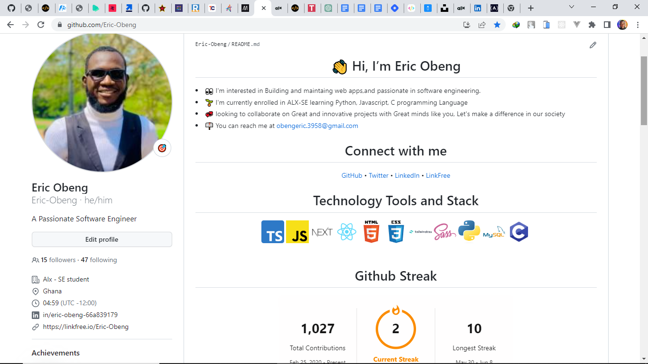The height and width of the screenshot is (364, 648).
Task: Click the Edit profile button
Action: click(x=102, y=239)
